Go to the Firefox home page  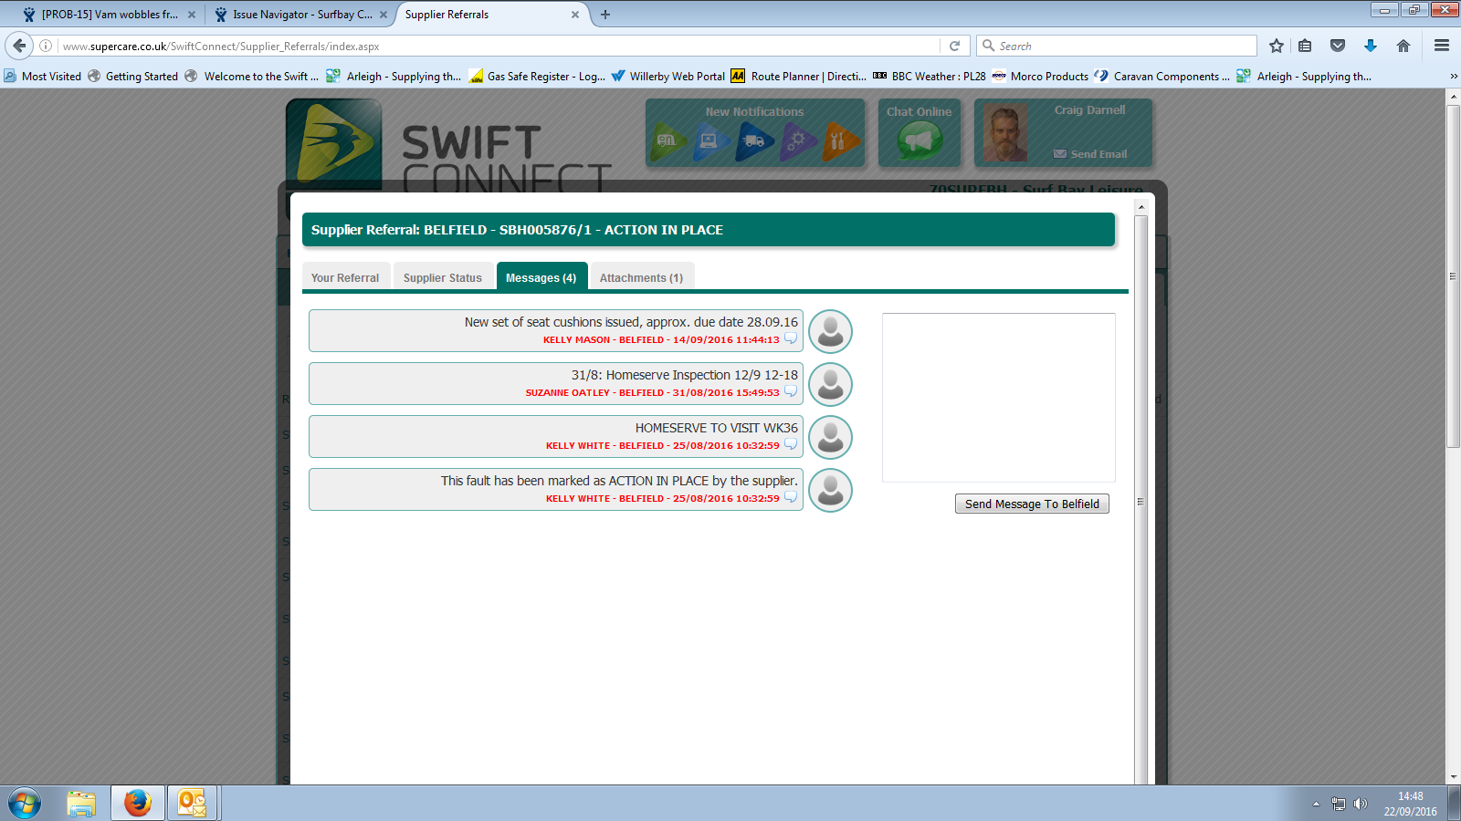pos(1403,46)
